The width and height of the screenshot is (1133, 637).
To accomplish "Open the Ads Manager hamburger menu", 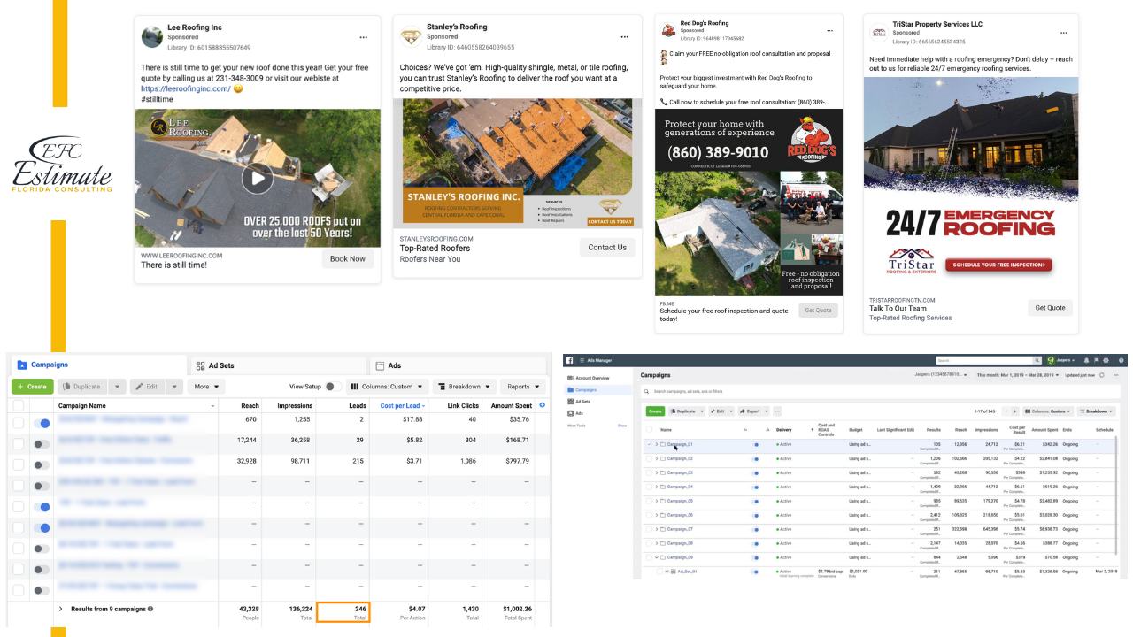I will (582, 360).
